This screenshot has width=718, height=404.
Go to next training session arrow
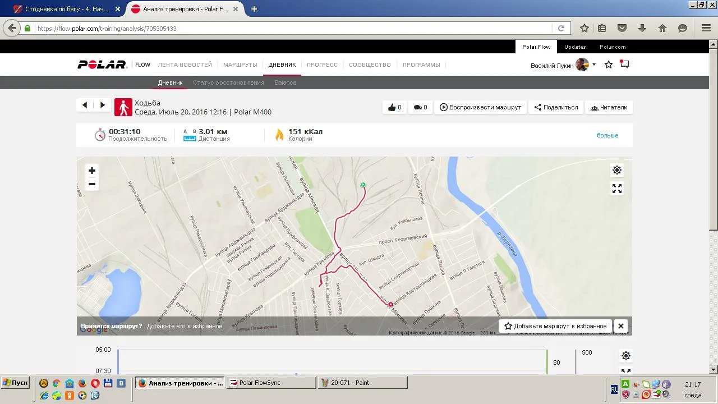coord(102,105)
